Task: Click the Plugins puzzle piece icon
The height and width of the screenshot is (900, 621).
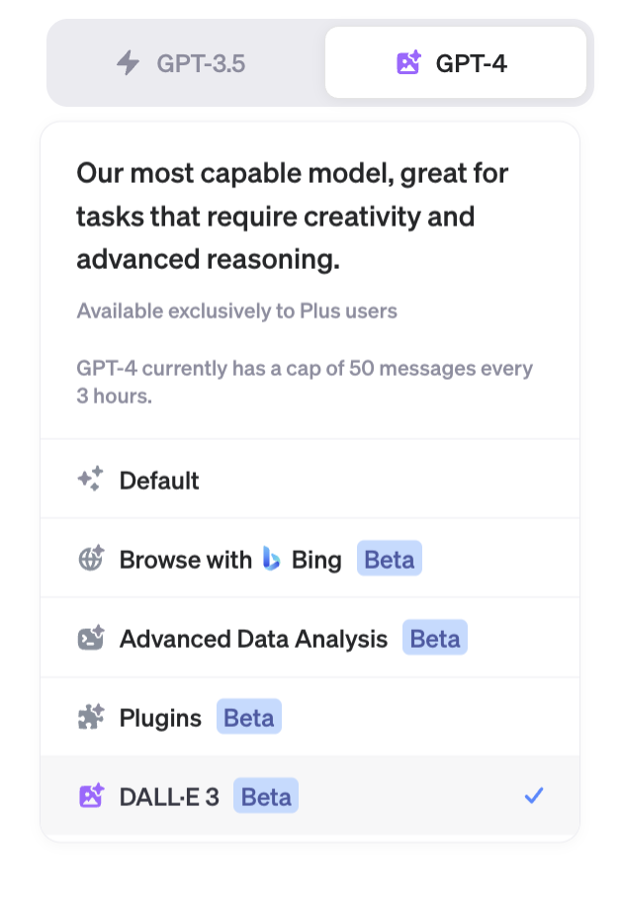Action: [x=90, y=717]
